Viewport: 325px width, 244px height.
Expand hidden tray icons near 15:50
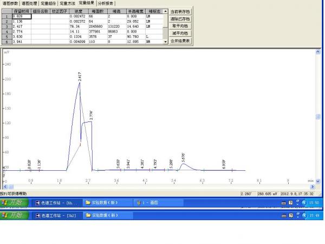304,203
